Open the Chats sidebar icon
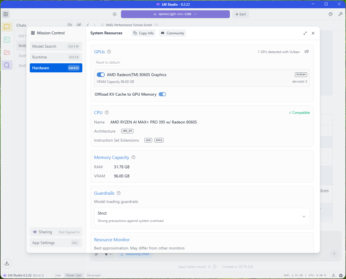Viewport: 346px width, 279px height. tap(7, 27)
